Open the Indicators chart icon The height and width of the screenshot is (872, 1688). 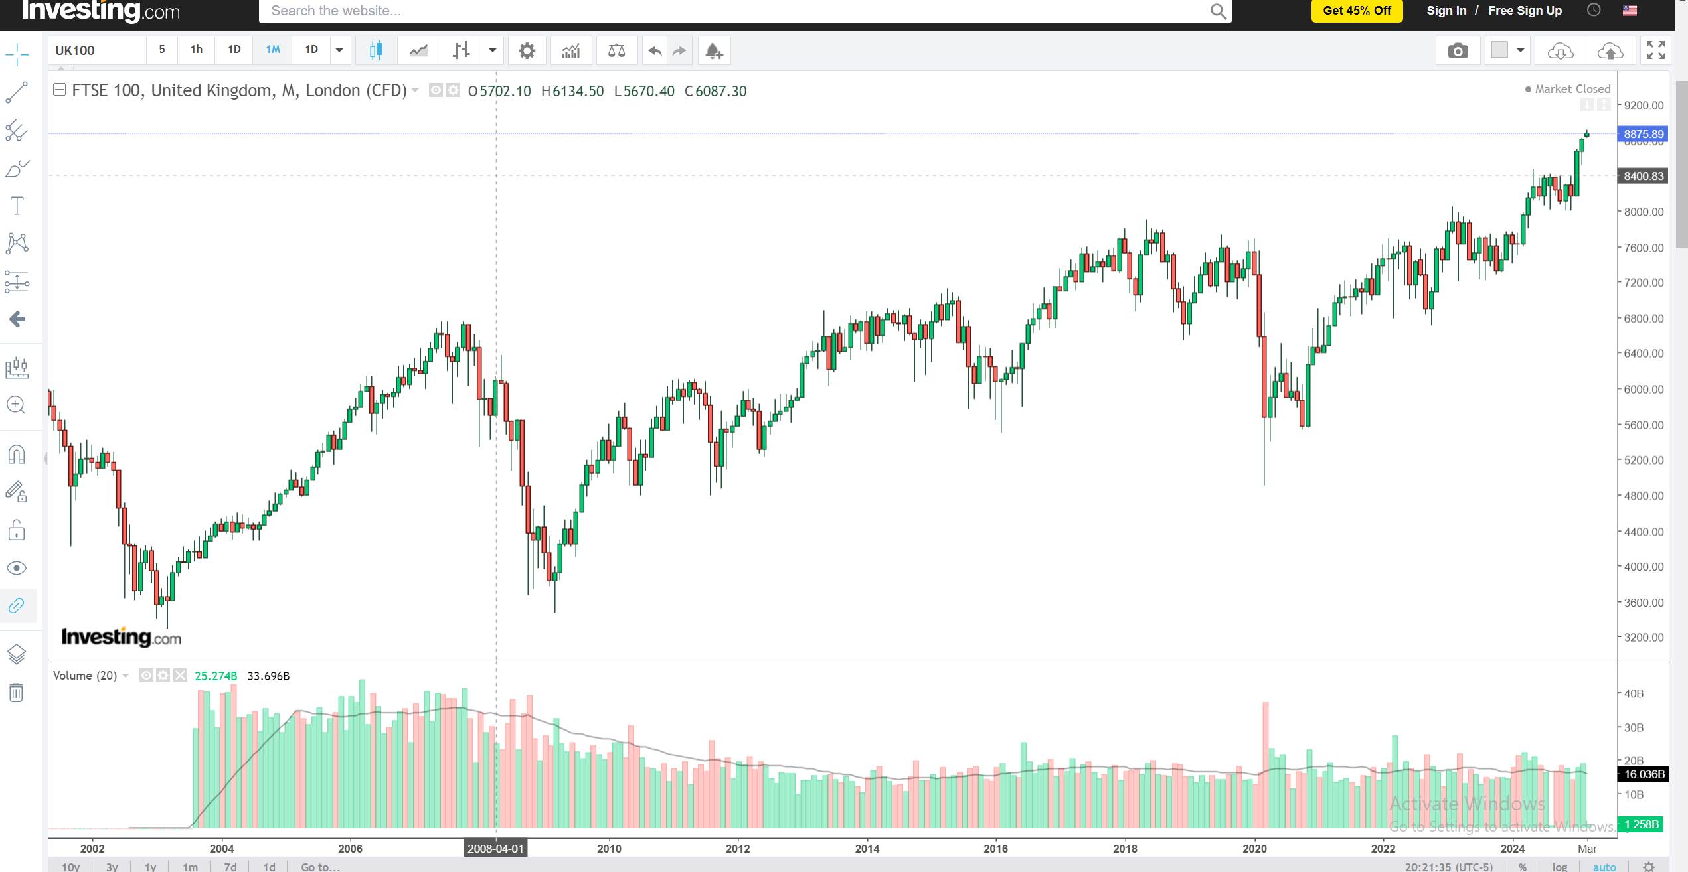[x=570, y=51]
